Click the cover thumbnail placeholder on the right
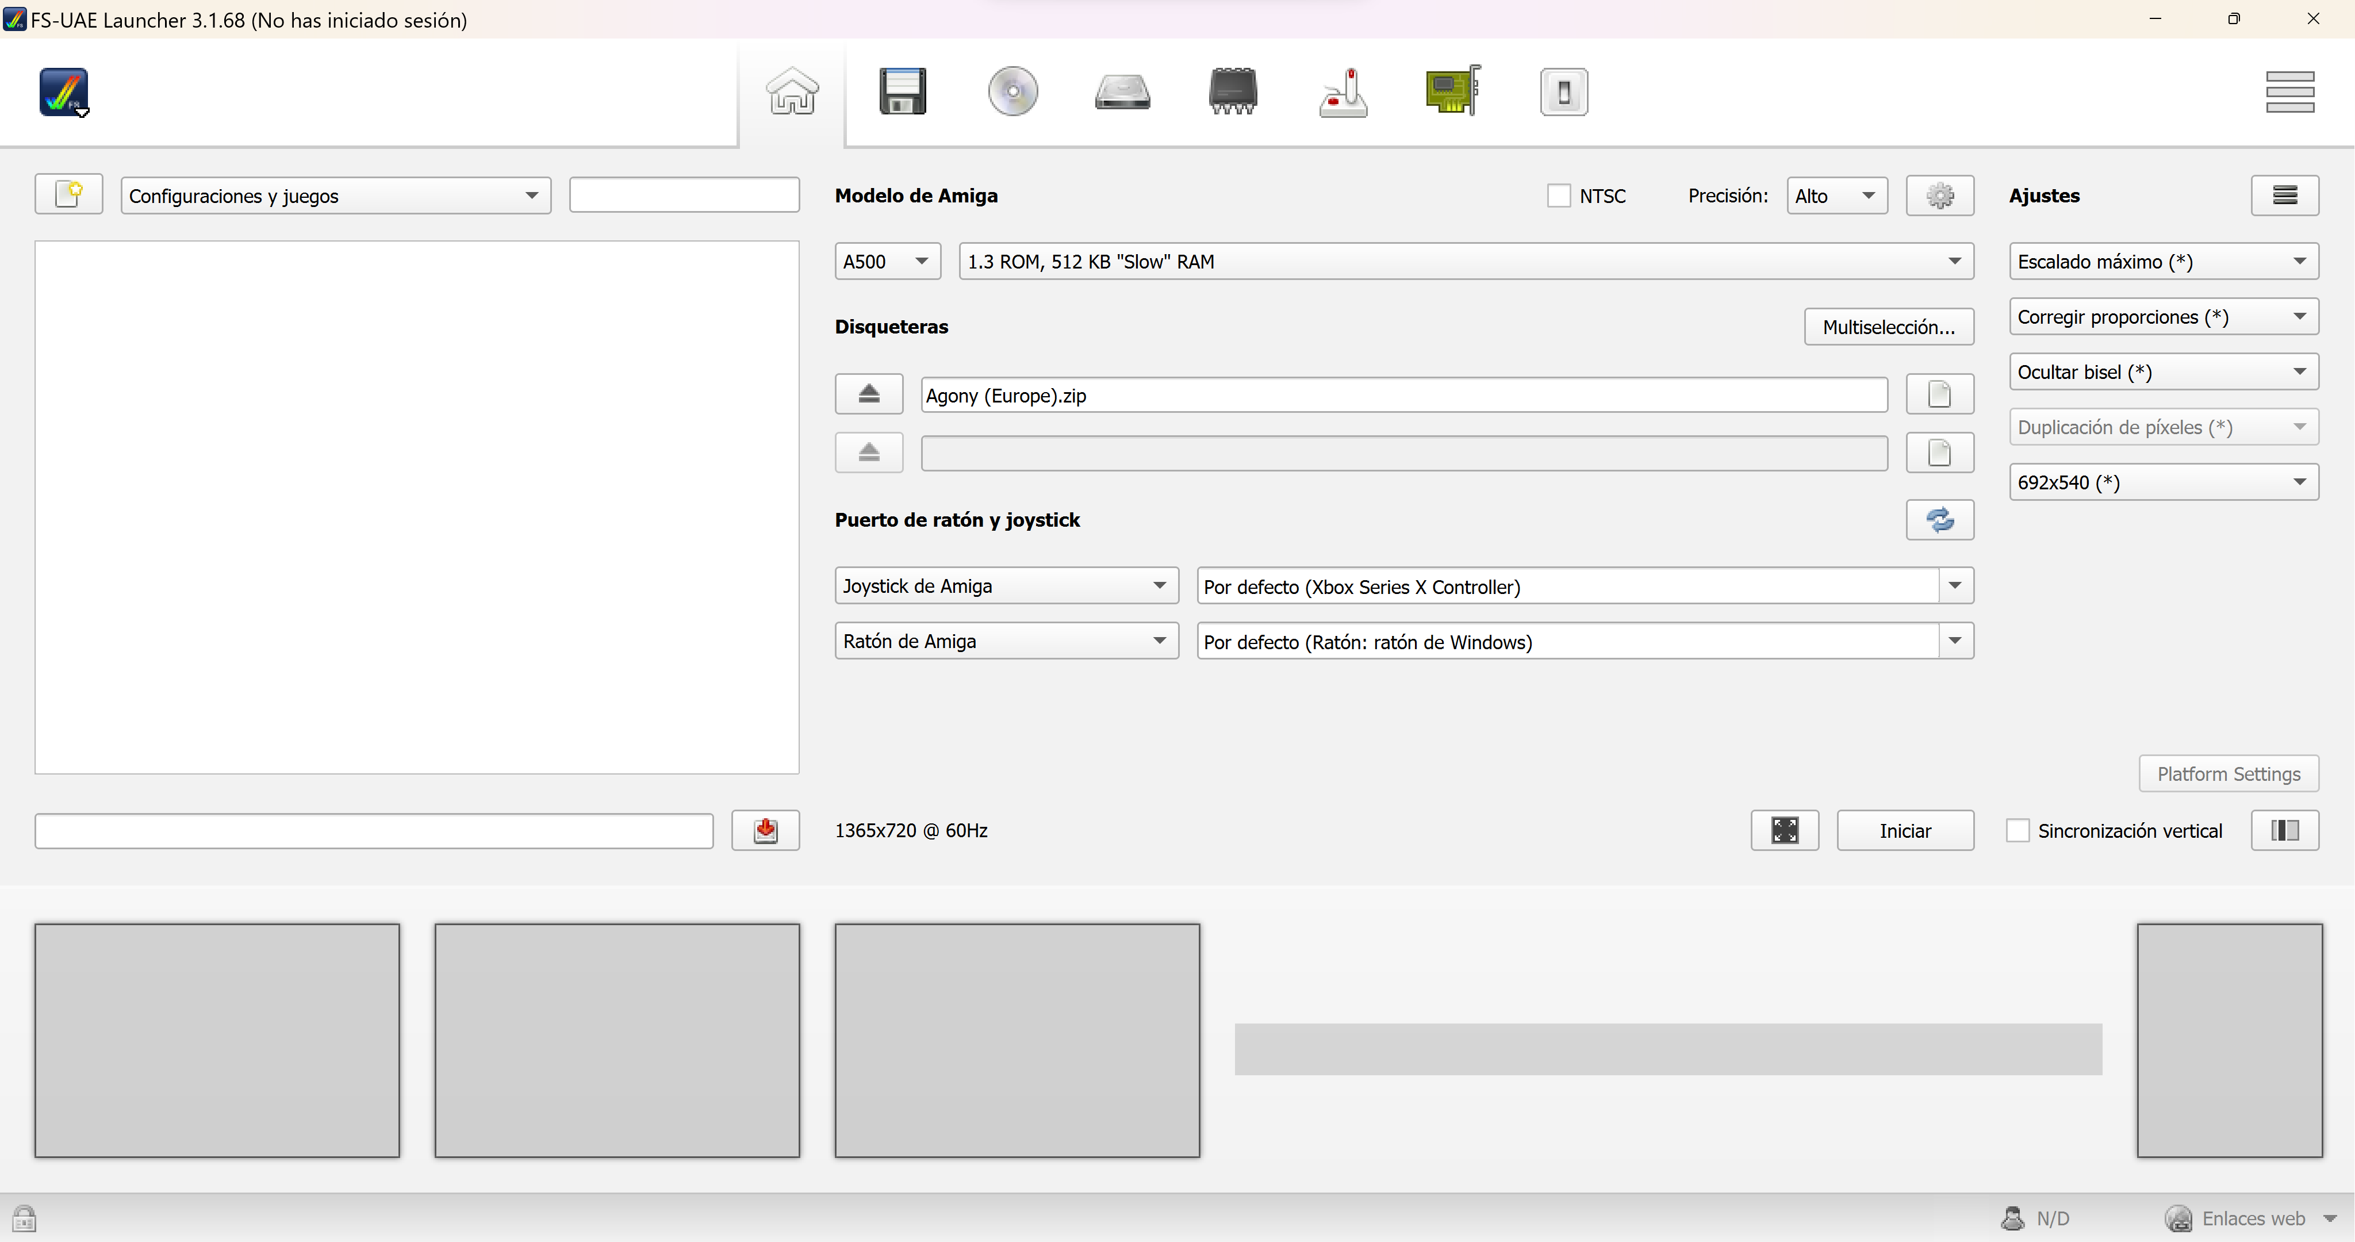Viewport: 2355px width, 1242px height. click(2229, 1040)
